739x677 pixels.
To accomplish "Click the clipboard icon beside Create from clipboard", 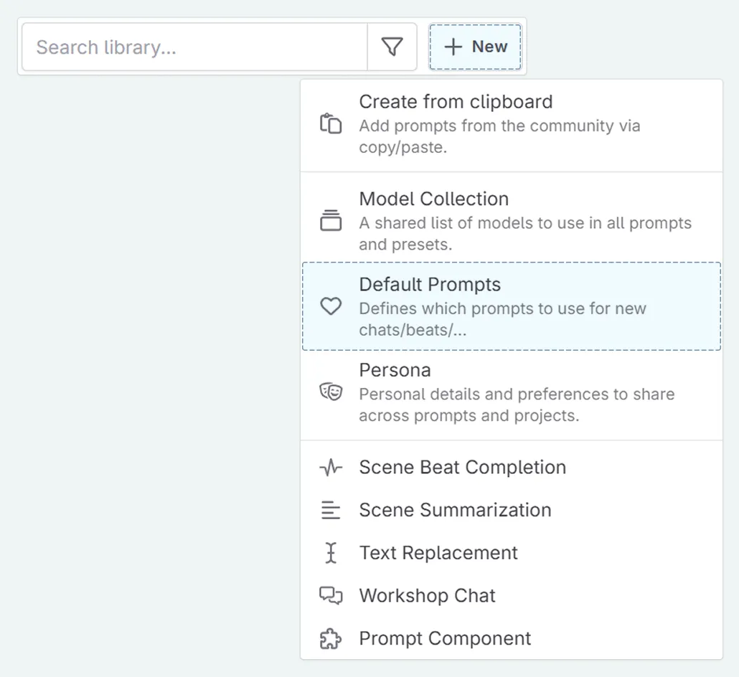I will click(331, 123).
